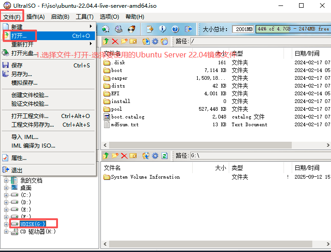The height and width of the screenshot is (252, 331).
Task: Go up one folder in ISO pane
Action: [106, 41]
